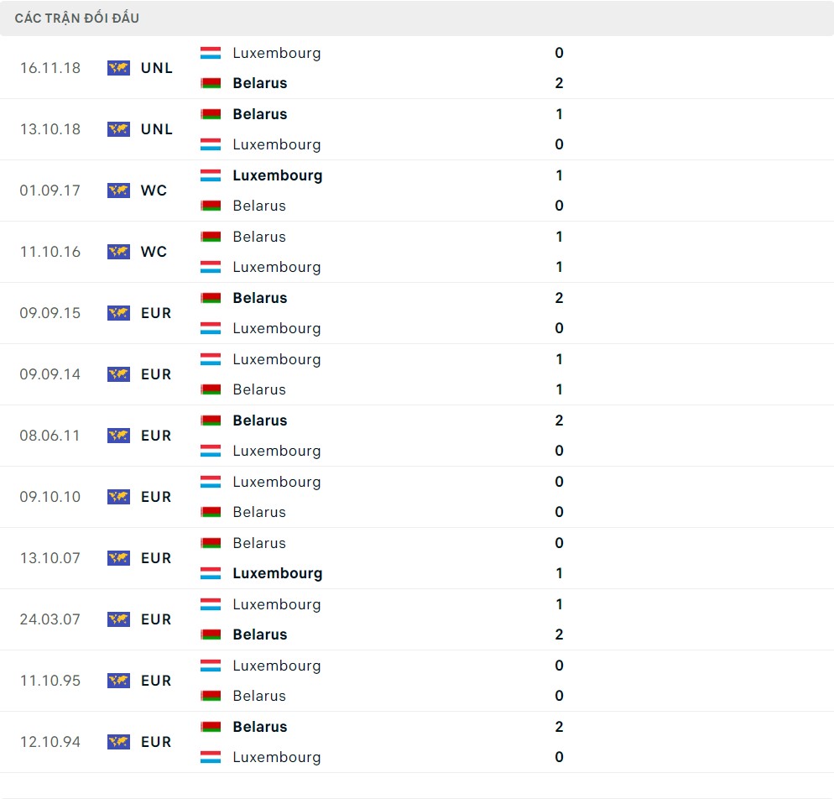The image size is (834, 799).
Task: Click Luxembourg flag in the 16.11.18 match
Action: [x=211, y=53]
